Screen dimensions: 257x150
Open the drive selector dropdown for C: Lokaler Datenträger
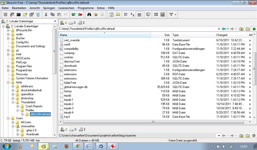point(55,21)
